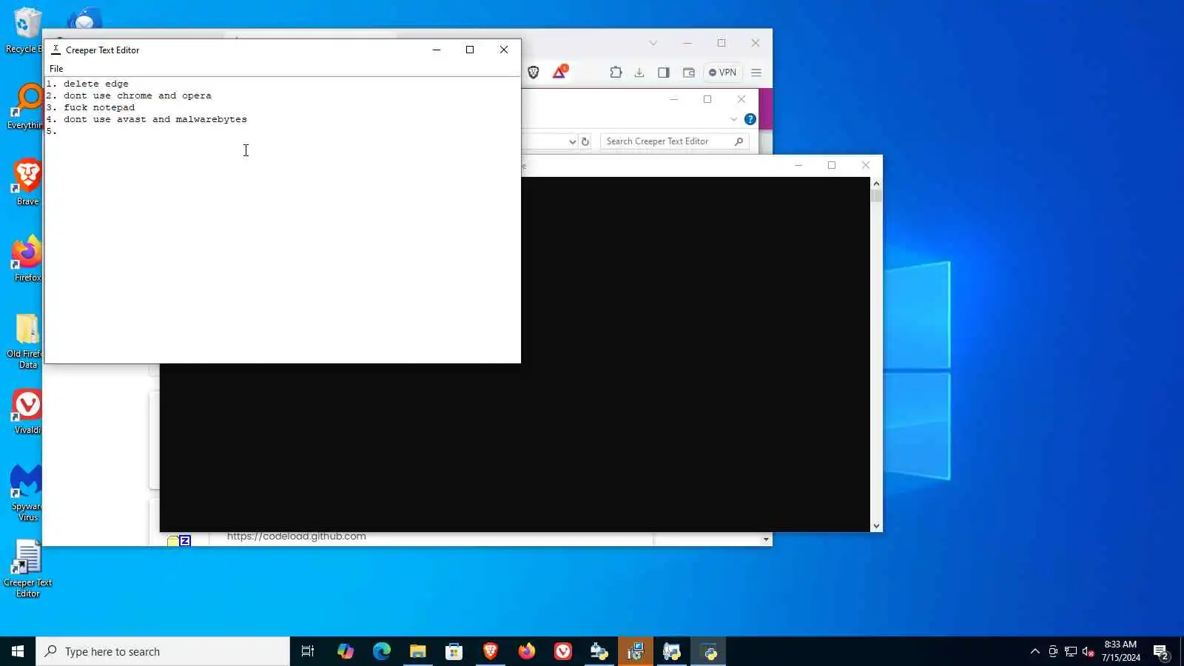Refresh the File Explorer folder view

pos(585,141)
